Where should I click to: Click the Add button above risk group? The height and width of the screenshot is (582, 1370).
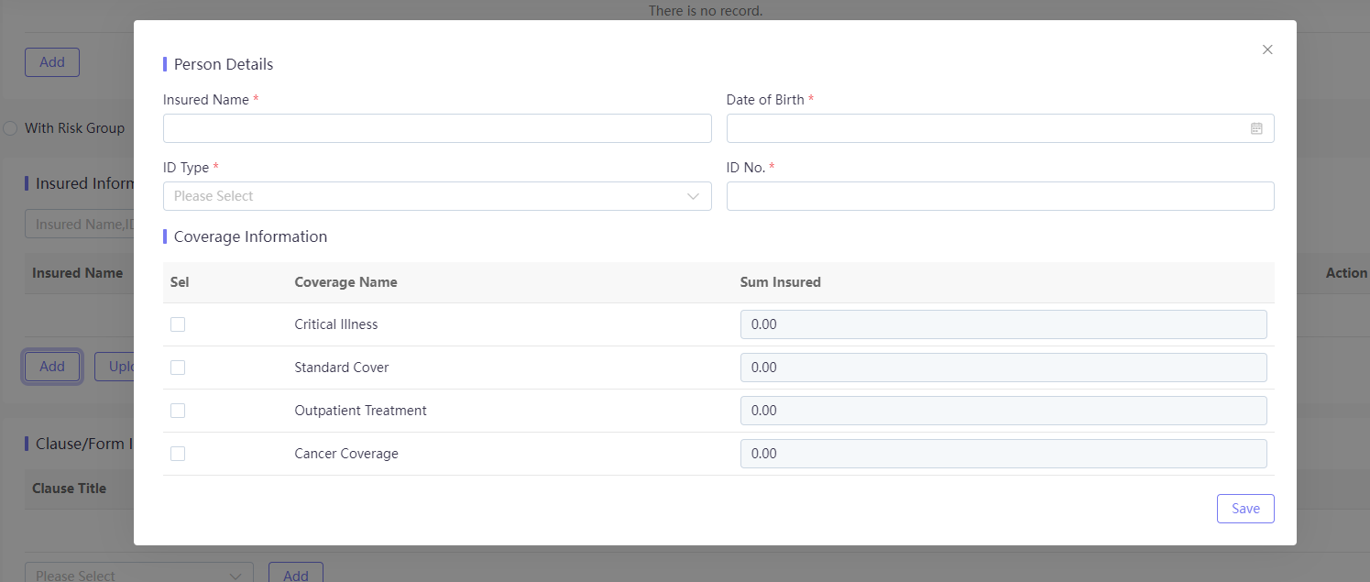(x=52, y=62)
